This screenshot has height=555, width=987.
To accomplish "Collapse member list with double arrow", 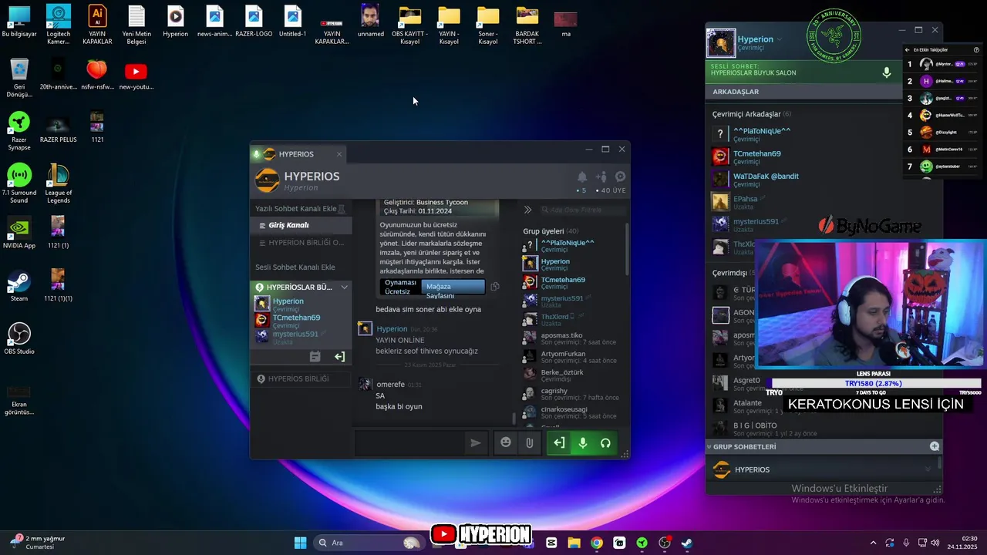I will [527, 210].
